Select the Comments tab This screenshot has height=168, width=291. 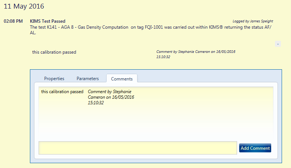click(122, 79)
